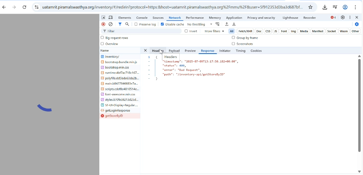Open DevTools settings gear icon
Image resolution: width=363 pixels, height=175 pixels.
343,17
